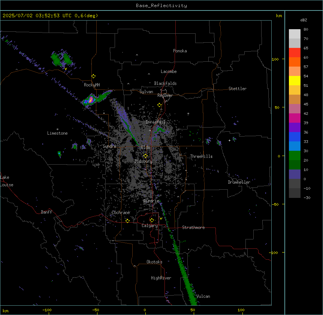Viewport: 323px width, 315px height.
Task: Click the Lacombe city label
Action: 169,71
